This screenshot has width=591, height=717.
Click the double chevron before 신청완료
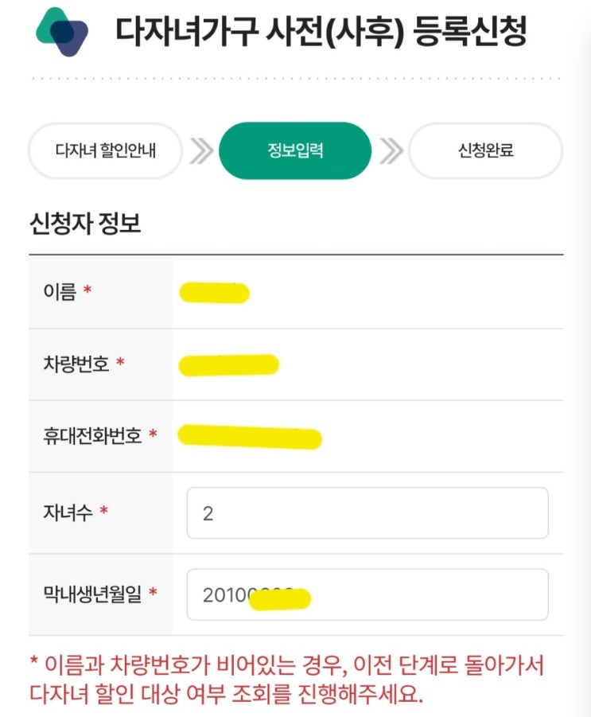[391, 151]
